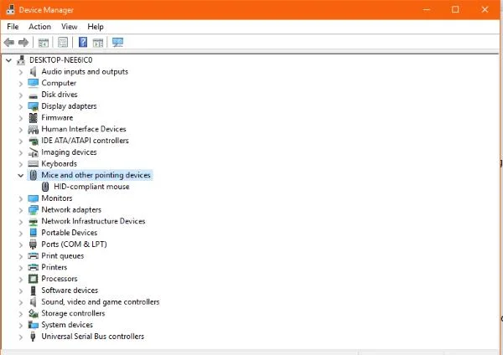Click the Storage controllers icon
503x355 pixels.
pyautogui.click(x=33, y=313)
